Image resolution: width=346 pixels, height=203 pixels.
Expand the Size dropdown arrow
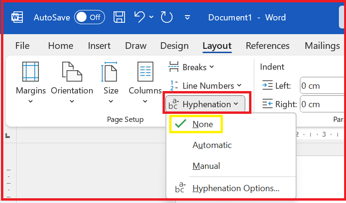[x=111, y=101]
